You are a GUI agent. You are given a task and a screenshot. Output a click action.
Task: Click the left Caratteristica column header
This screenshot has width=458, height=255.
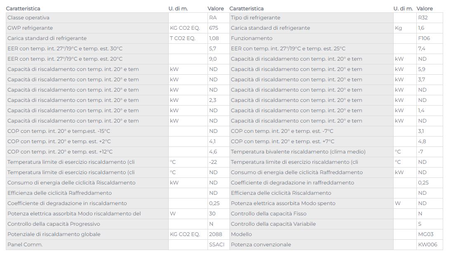23,9
